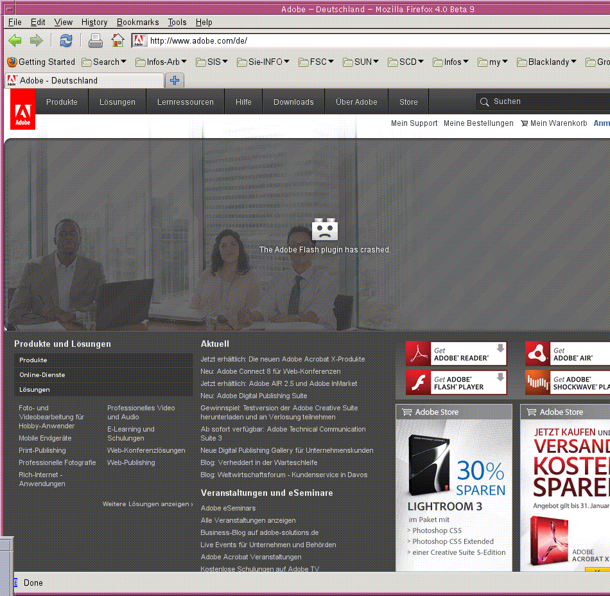Click the Adobe AIR logo icon
Image resolution: width=610 pixels, height=596 pixels.
click(x=537, y=354)
